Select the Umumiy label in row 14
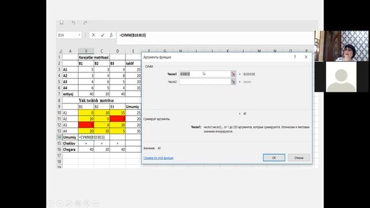This screenshot has height=208, width=370. pos(71,138)
